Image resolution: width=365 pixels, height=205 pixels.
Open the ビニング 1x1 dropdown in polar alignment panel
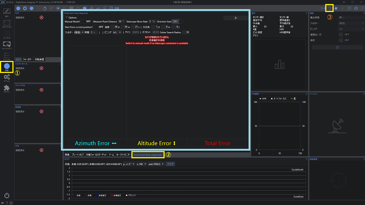click(117, 32)
